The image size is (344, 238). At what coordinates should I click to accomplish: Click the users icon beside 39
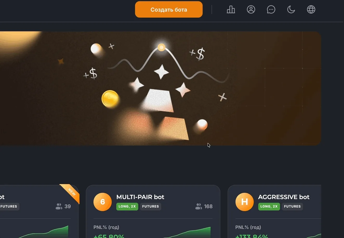[59, 206]
